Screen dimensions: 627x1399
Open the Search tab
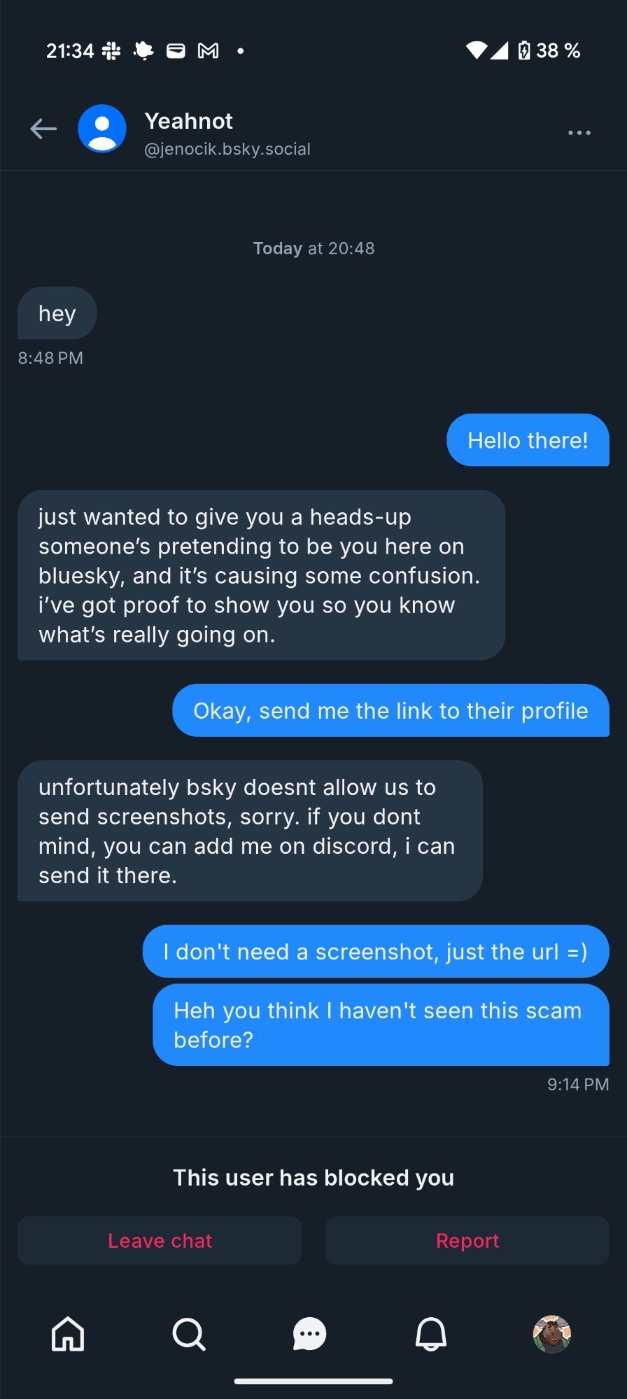tap(189, 1334)
